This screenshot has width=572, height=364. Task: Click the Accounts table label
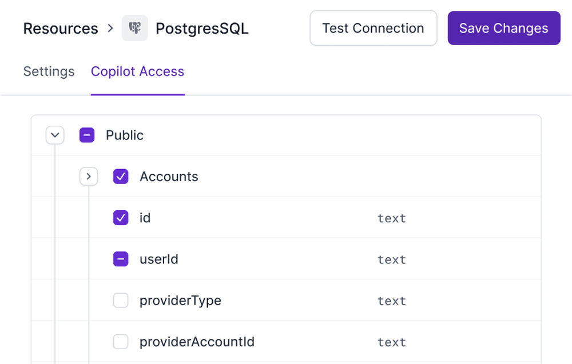tap(169, 177)
